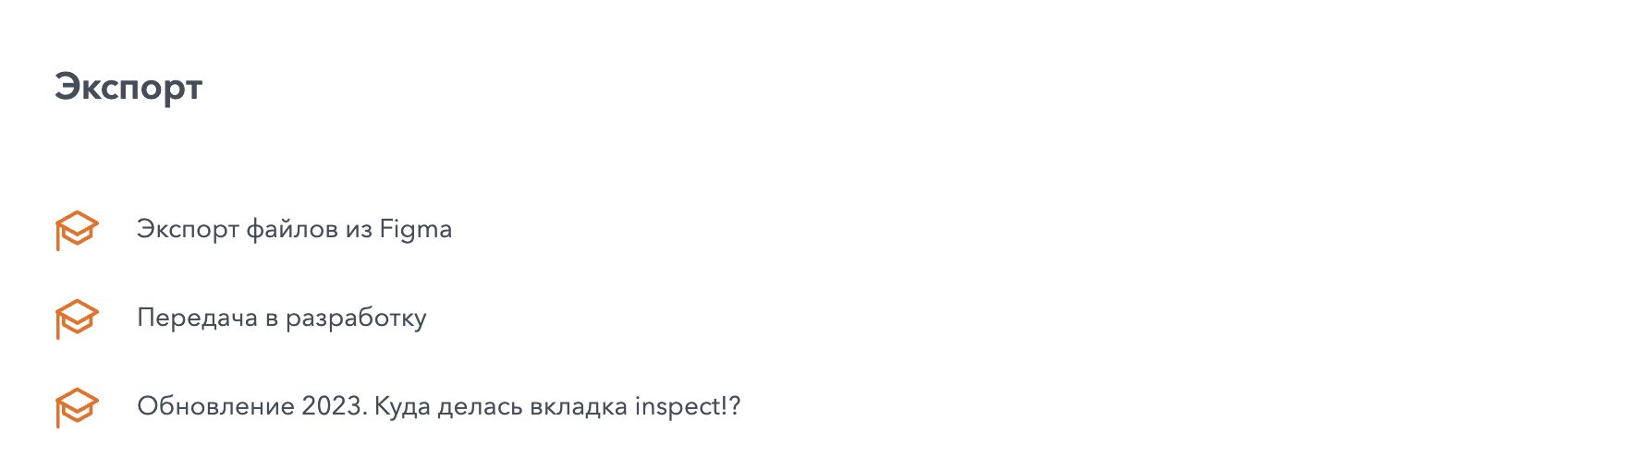Click graduation cap icon beside Обновление 2023

[x=77, y=406]
